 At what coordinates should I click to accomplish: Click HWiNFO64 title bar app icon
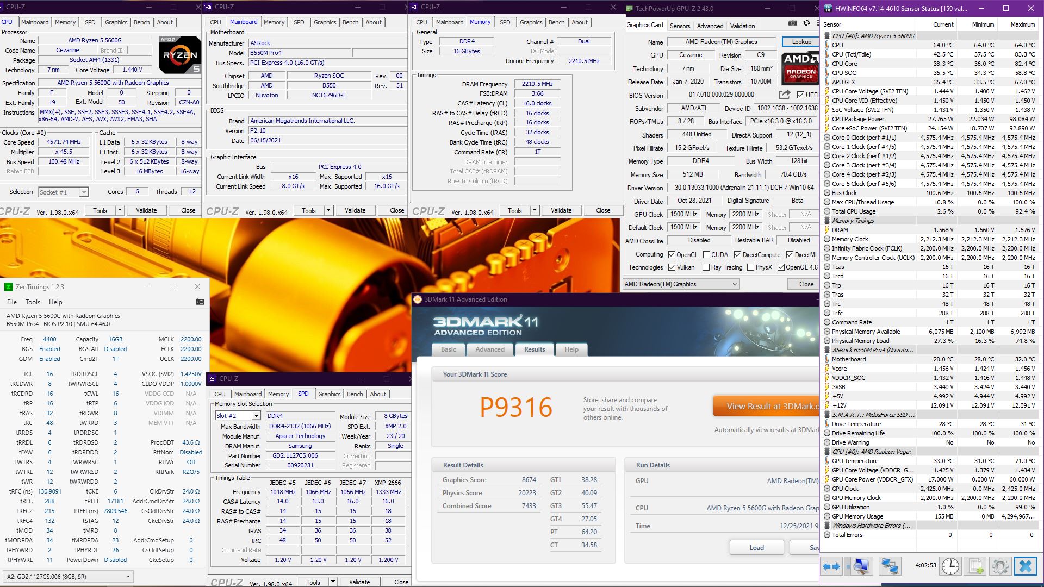[828, 8]
